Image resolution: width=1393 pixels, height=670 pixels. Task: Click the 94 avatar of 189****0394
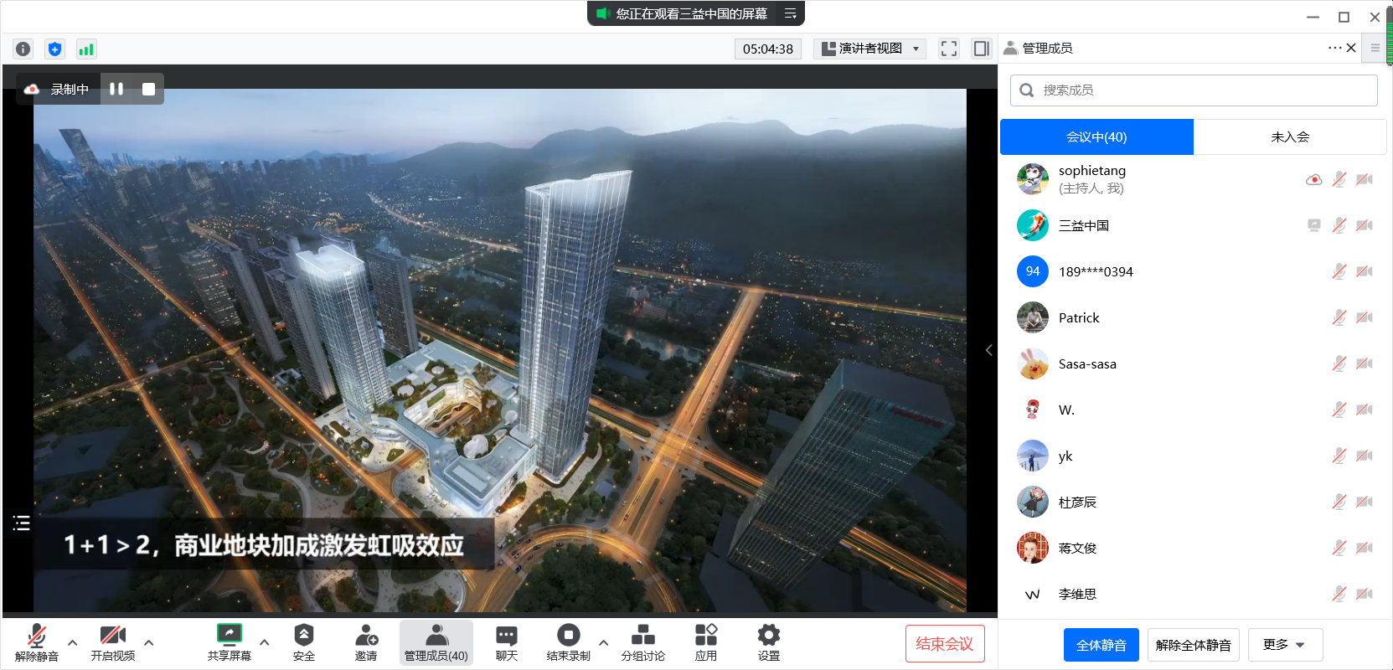point(1033,271)
